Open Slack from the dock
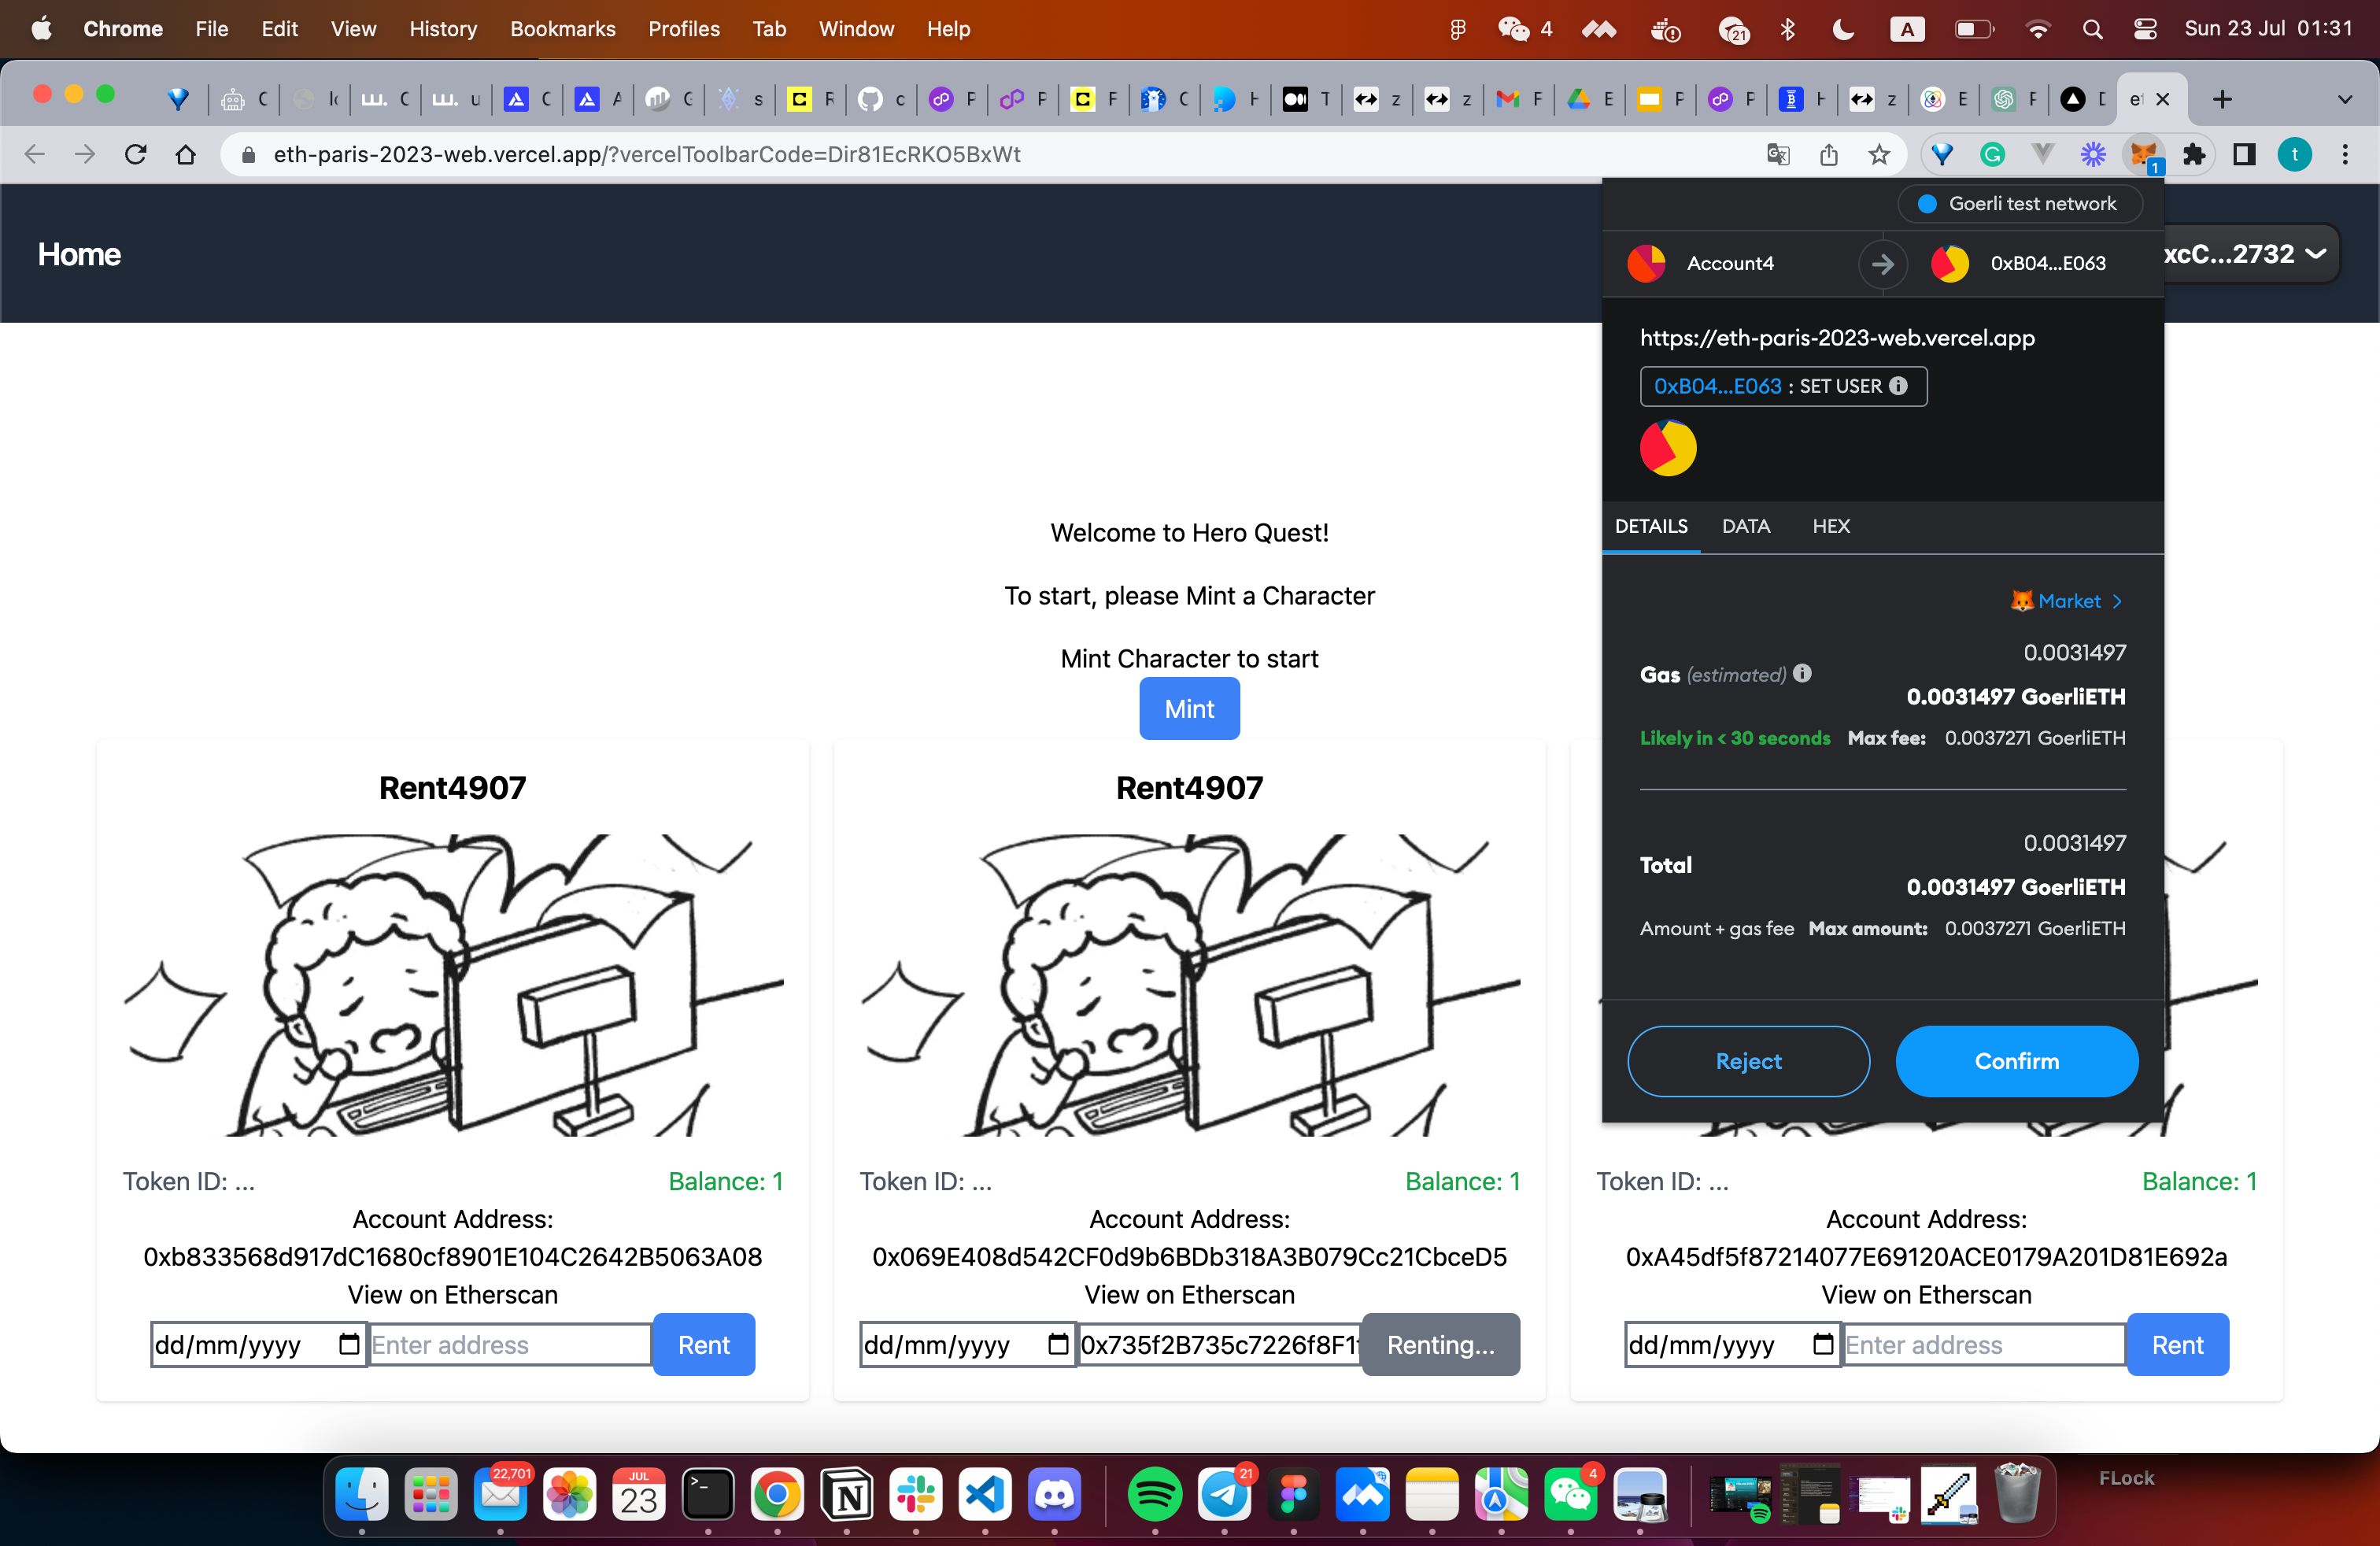Image resolution: width=2380 pixels, height=1546 pixels. [x=916, y=1495]
